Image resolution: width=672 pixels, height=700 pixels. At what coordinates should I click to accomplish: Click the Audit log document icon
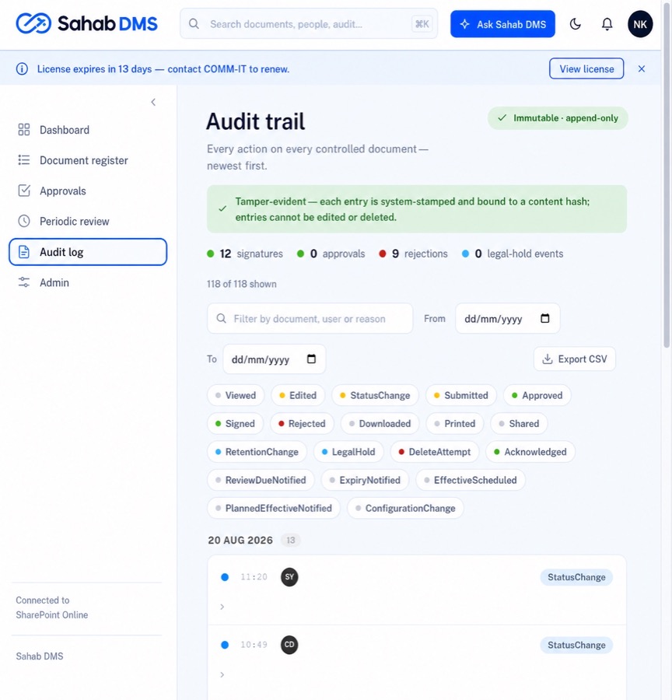click(x=23, y=252)
